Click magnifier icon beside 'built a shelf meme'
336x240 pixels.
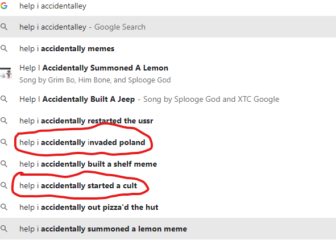4,164
